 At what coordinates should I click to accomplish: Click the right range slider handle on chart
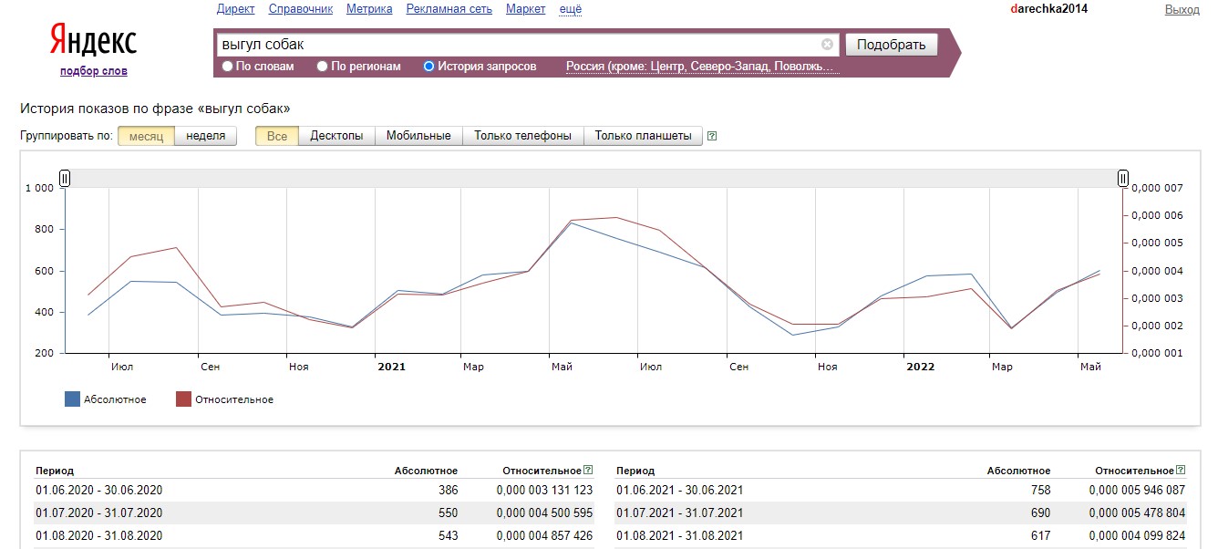(1123, 178)
